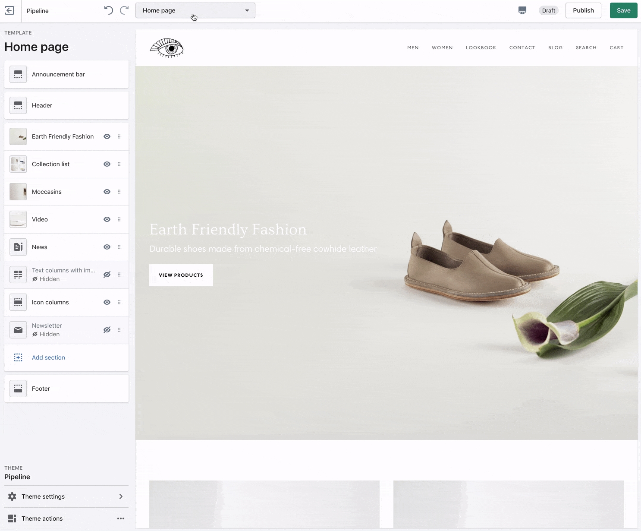Open the Moccasins section settings

[x=47, y=192]
